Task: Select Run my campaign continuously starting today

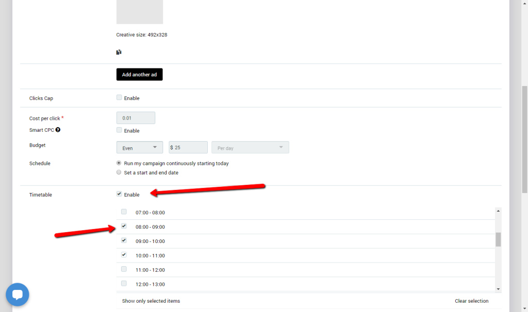Action: [x=120, y=163]
